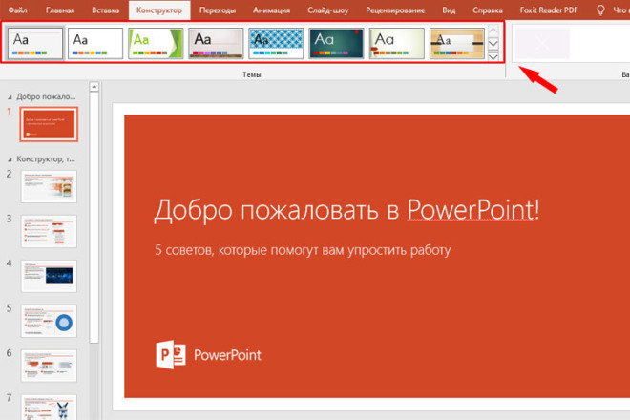This screenshot has width=630, height=420.
Task: Click the title 'Добро пожаловать в PowerPoint!'
Action: pos(346,210)
